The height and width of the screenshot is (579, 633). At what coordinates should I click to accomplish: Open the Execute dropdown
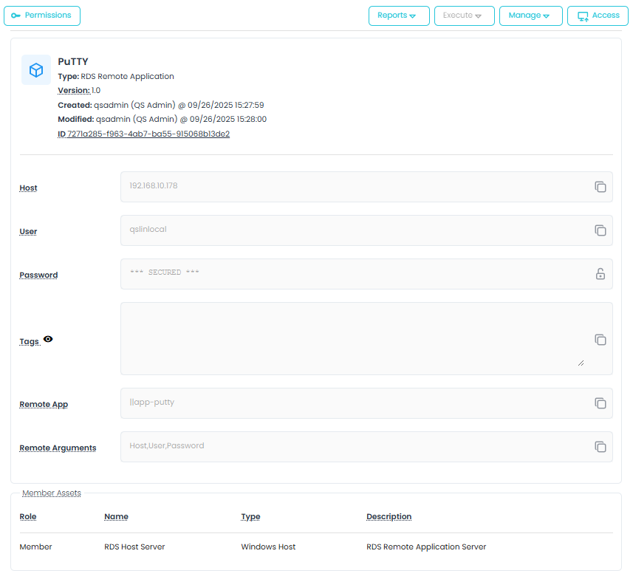coord(463,16)
